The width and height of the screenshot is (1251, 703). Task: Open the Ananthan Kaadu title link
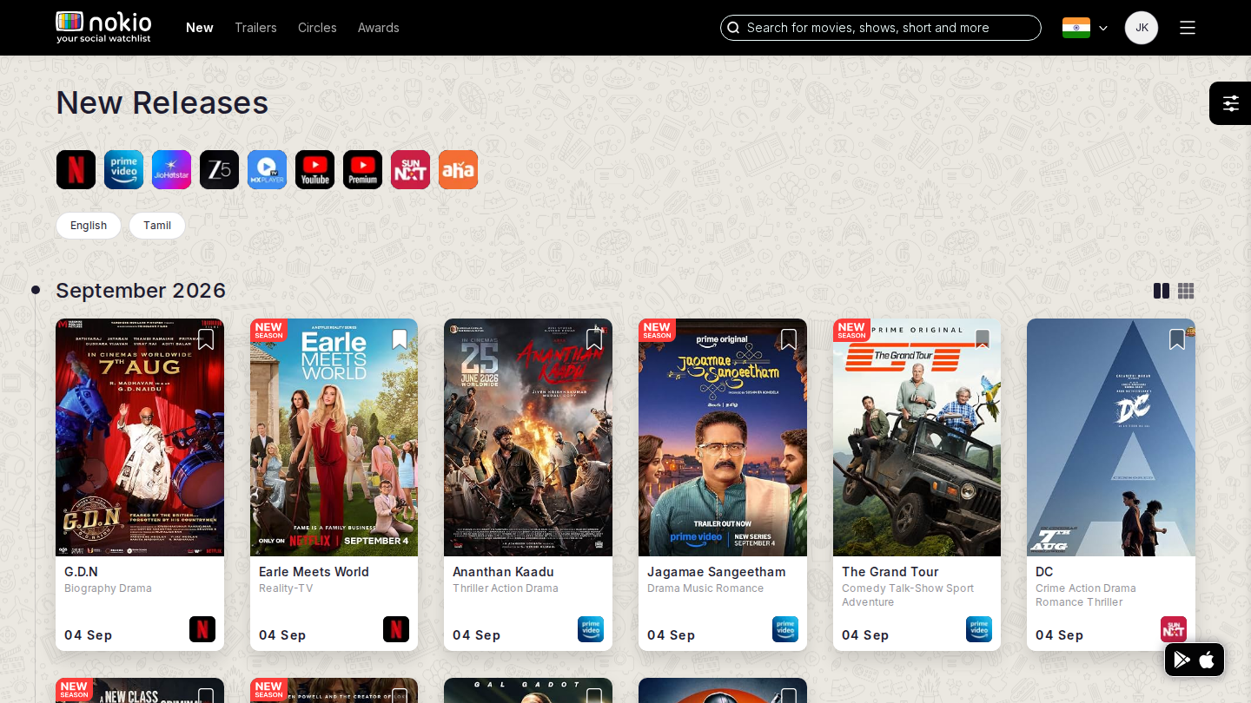pos(503,572)
